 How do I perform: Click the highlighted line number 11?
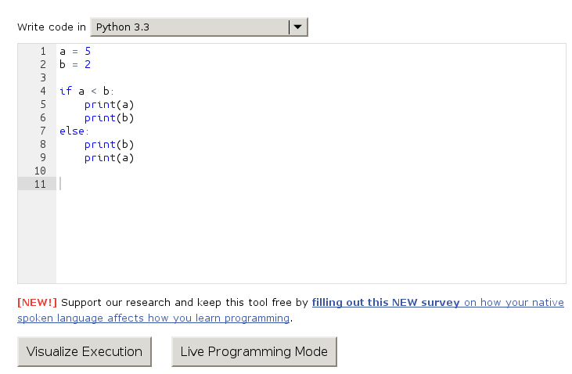(x=40, y=185)
